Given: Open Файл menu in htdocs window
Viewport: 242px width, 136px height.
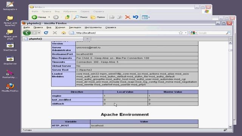Looking at the screenshot, I should [35, 11].
